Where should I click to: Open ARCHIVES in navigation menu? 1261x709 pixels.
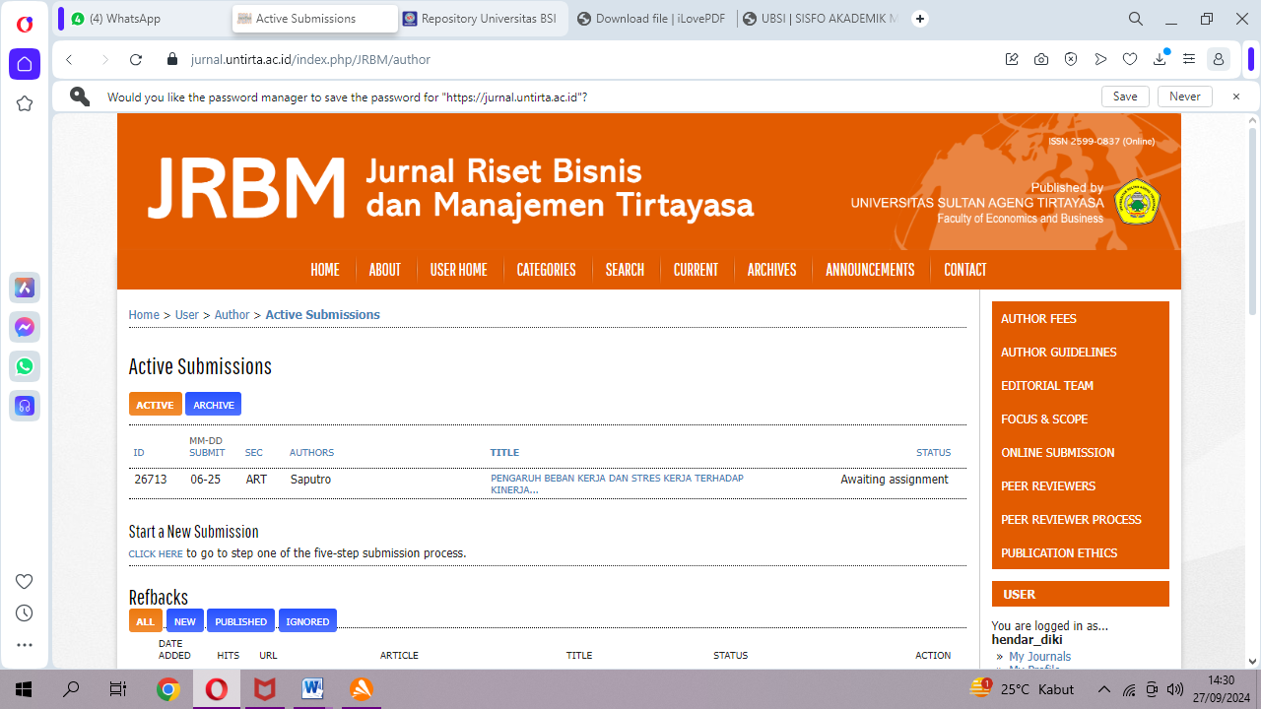(x=771, y=270)
